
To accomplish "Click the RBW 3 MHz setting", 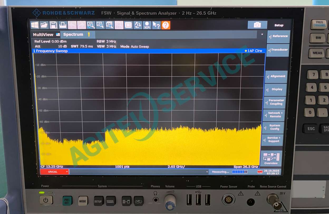I will tap(106, 41).
